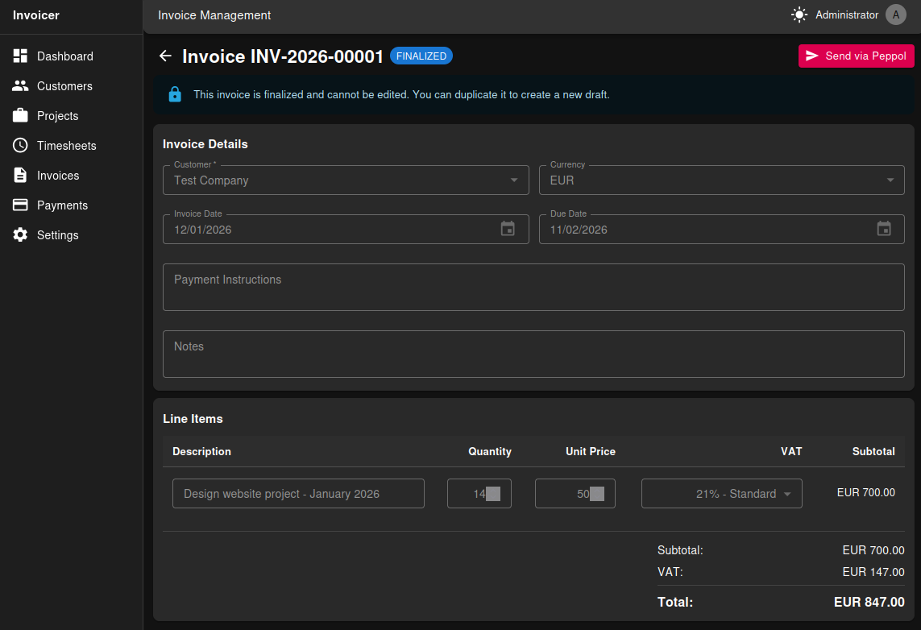Click the Description column header
Viewport: 921px width, 630px height.
tap(201, 451)
